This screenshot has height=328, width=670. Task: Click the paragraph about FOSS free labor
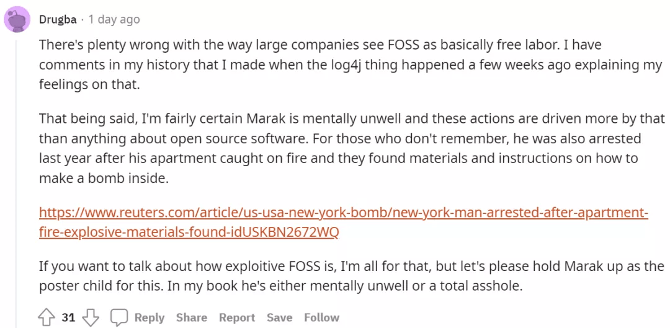point(351,64)
